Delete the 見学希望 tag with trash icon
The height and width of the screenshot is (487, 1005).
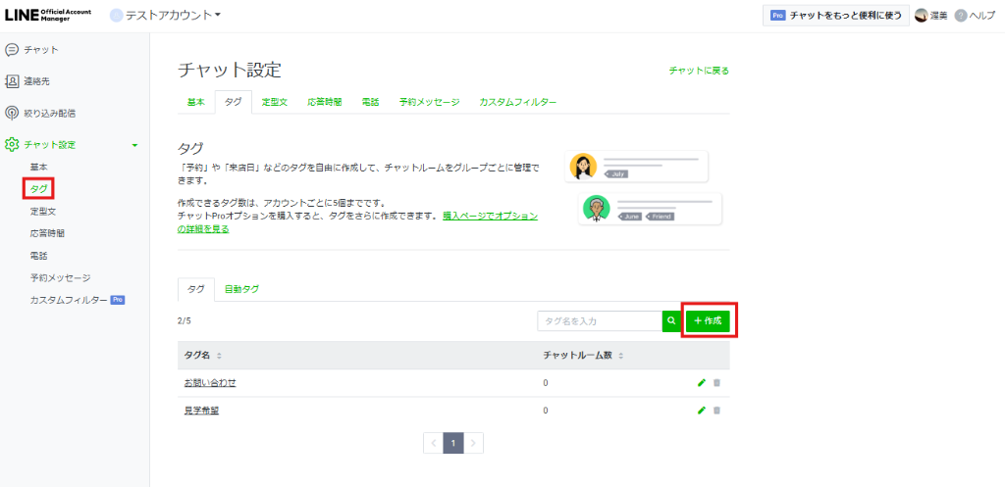coord(716,411)
